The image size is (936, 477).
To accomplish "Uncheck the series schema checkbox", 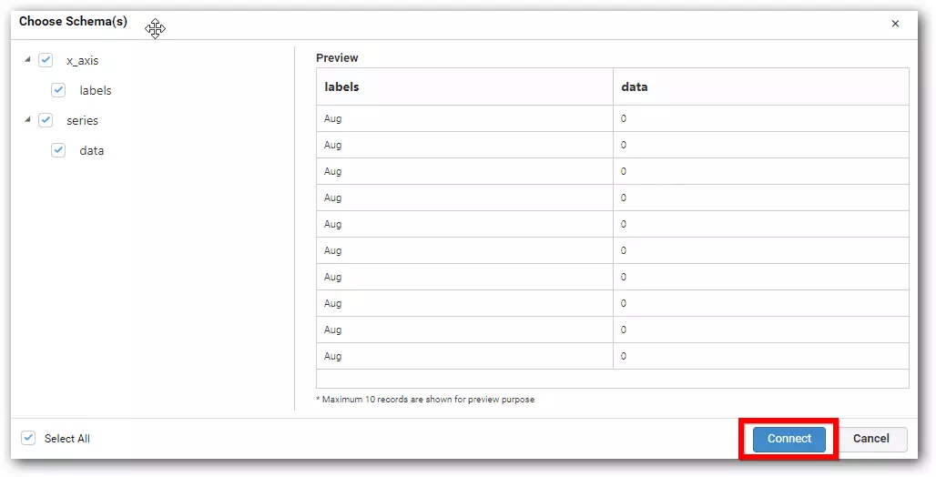I will pyautogui.click(x=46, y=120).
